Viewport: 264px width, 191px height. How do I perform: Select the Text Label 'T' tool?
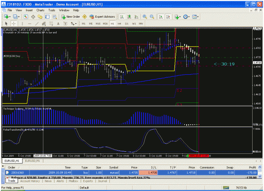pyautogui.click(x=65, y=24)
